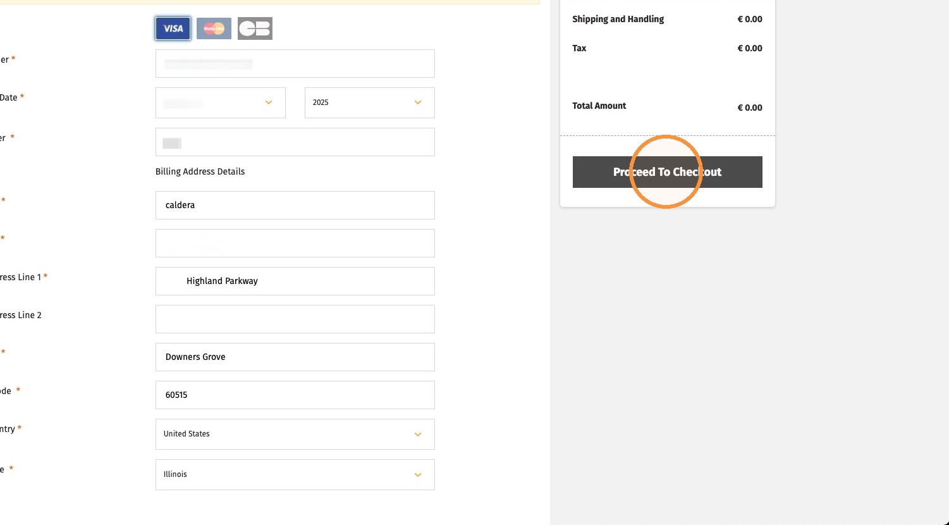The image size is (949, 525).
Task: Click the Downers Grove city field
Action: pyautogui.click(x=295, y=357)
